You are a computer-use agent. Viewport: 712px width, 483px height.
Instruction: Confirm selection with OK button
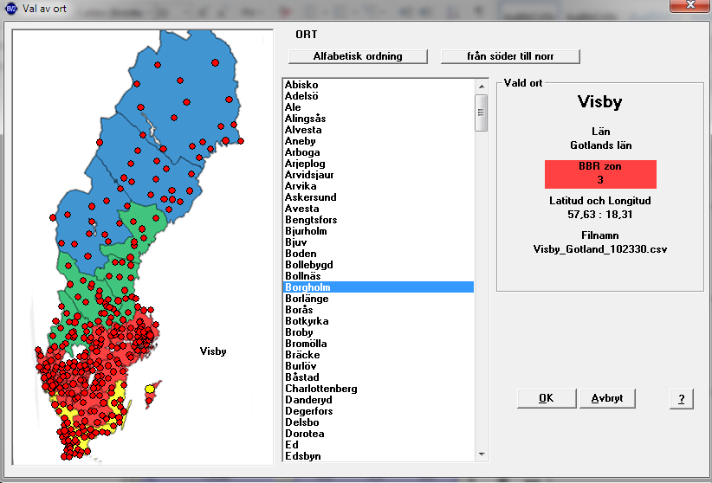[547, 398]
